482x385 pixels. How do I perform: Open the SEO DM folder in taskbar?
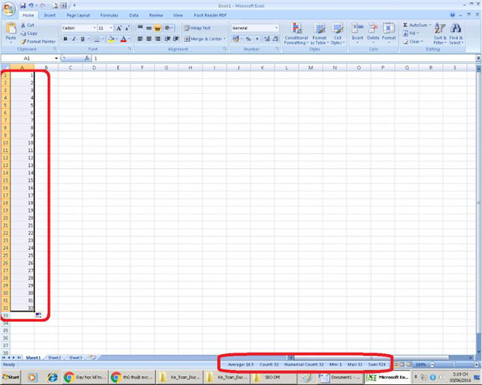(x=273, y=377)
